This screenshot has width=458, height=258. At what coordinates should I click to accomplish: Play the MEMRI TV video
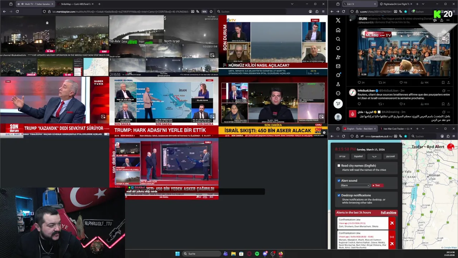404,54
